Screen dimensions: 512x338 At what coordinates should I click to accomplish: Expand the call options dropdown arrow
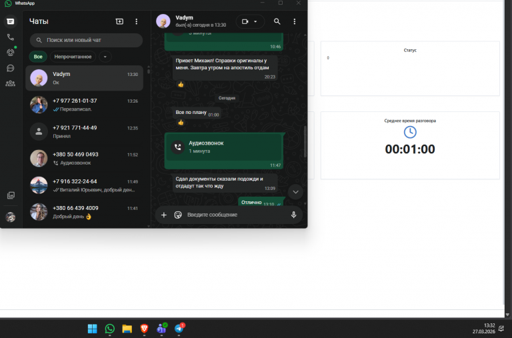(x=256, y=21)
